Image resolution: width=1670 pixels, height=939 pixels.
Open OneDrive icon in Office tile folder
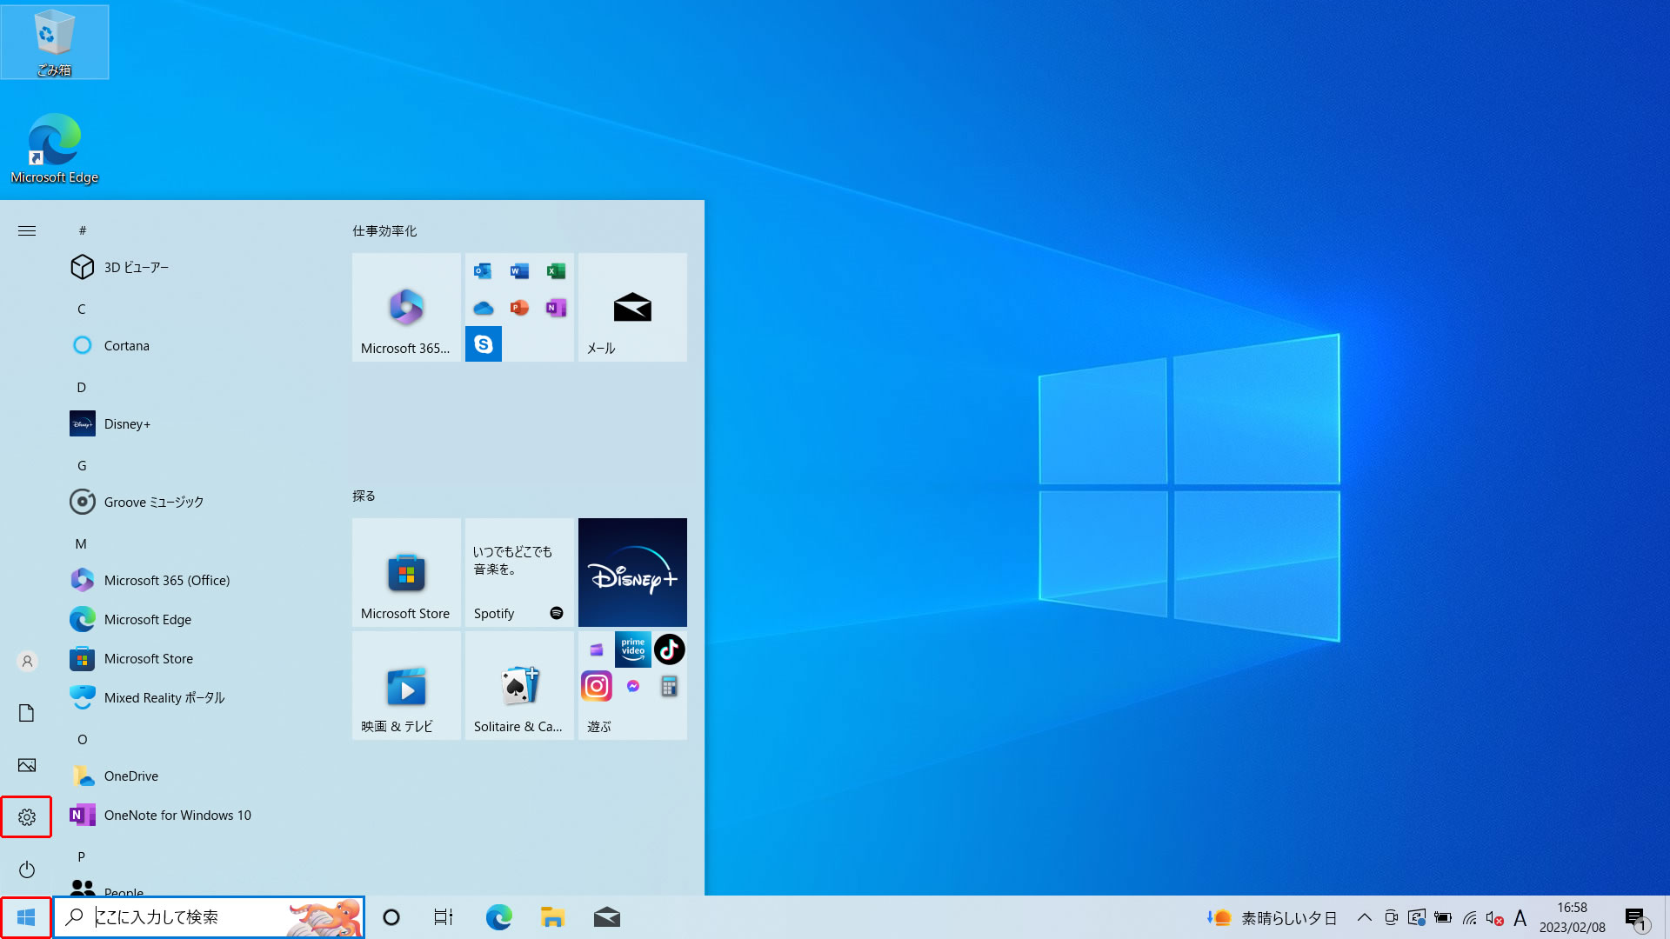pos(483,308)
